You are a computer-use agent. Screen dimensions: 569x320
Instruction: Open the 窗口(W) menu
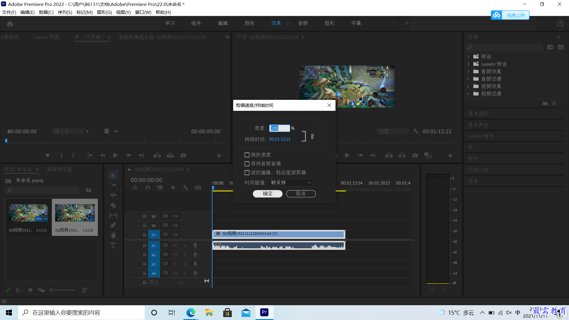(143, 12)
